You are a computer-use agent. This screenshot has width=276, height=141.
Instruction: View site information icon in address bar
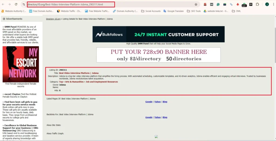click(24, 4)
